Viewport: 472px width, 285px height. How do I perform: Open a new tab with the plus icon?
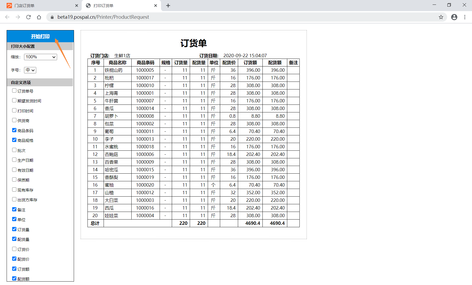pos(168,6)
